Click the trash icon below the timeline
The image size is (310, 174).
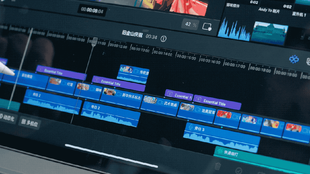click(217, 166)
